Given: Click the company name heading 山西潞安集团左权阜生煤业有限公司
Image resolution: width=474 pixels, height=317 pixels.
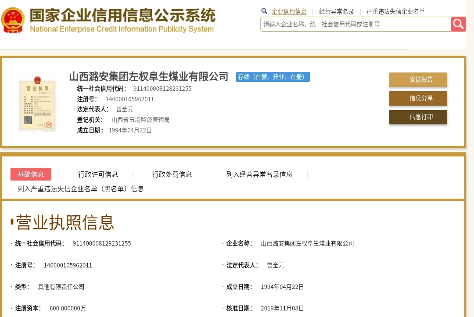Looking at the screenshot, I should coord(148,77).
